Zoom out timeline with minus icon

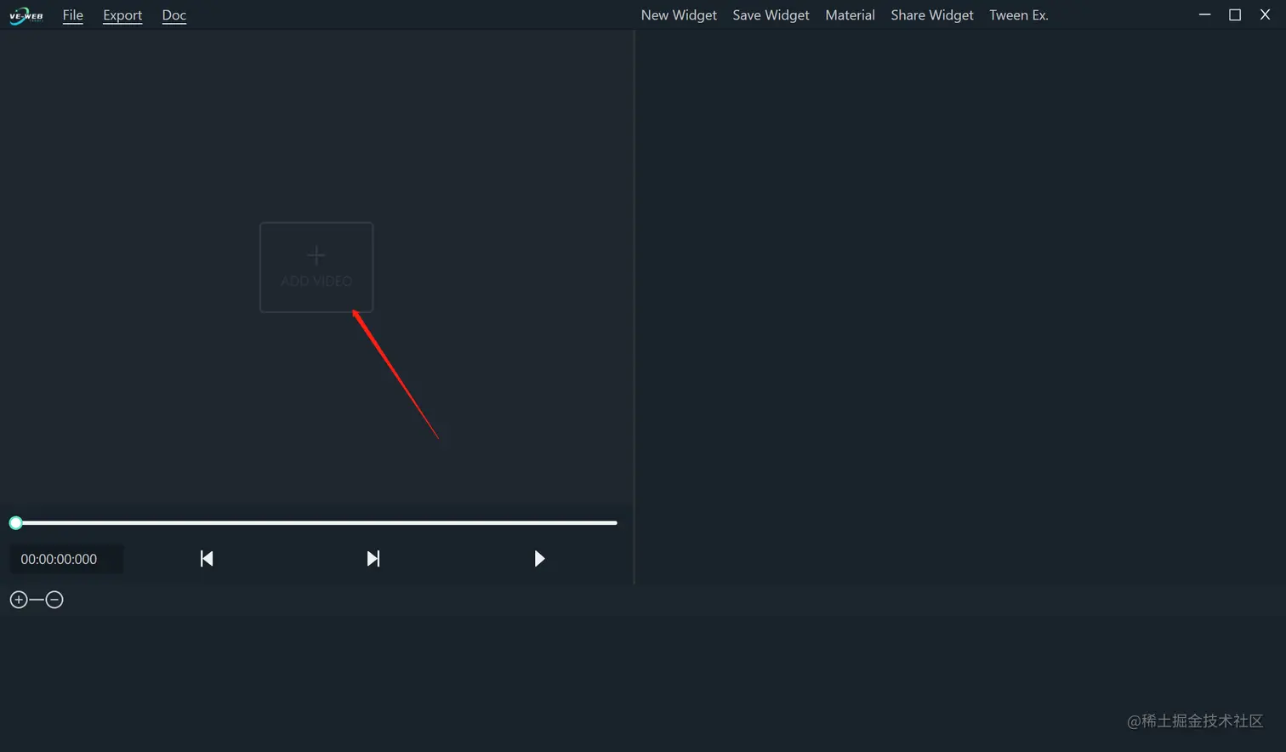(54, 600)
